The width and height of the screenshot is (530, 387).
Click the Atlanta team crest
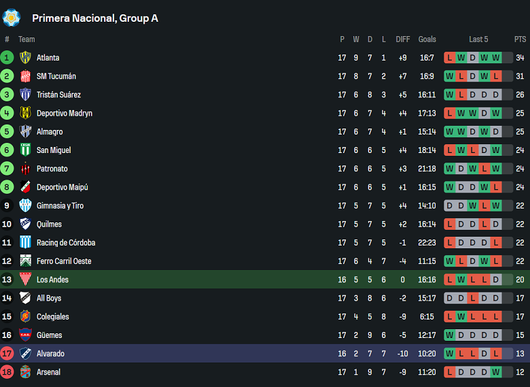[x=25, y=58]
